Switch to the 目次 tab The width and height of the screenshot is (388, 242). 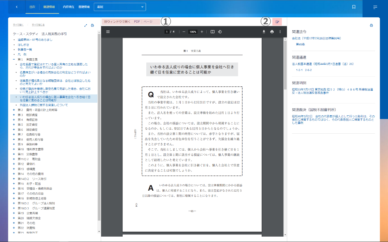(32, 7)
